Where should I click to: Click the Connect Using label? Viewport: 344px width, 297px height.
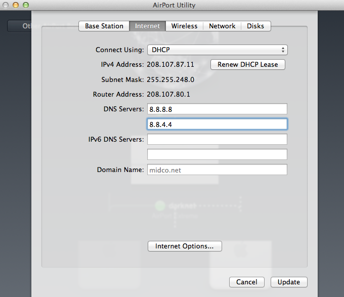[x=120, y=50]
